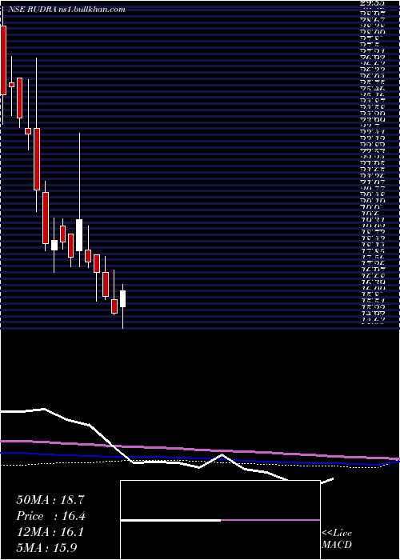Click the Price : 16.4 label

click(50, 516)
